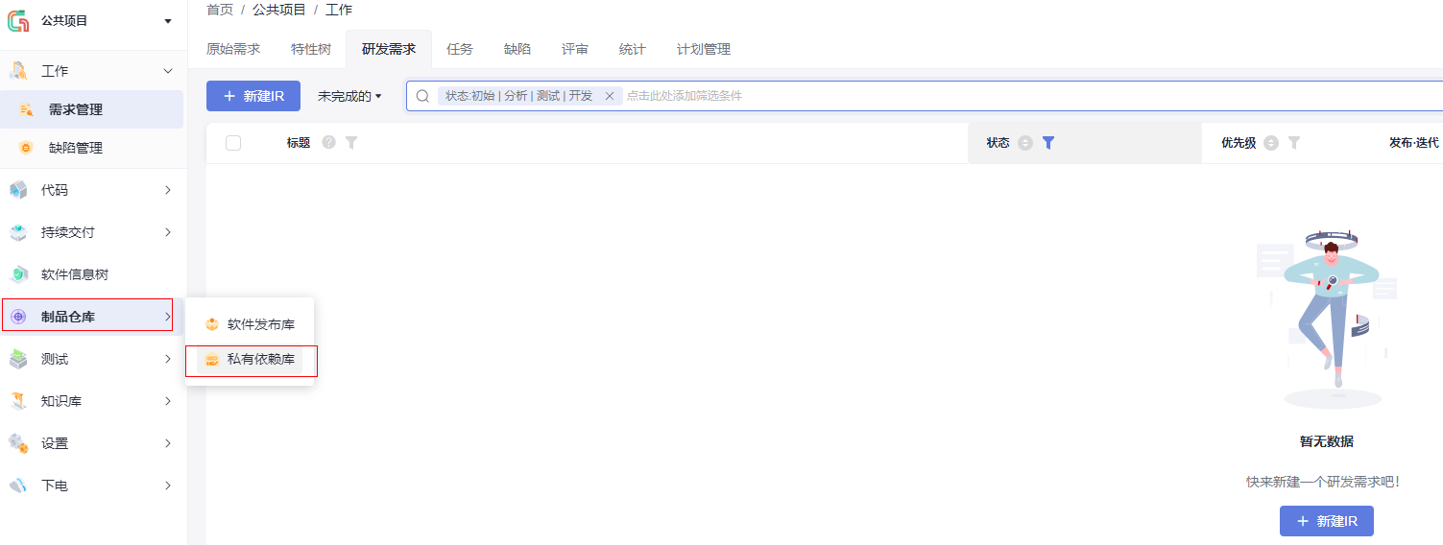Switch to the 评审 tab

[x=575, y=49]
